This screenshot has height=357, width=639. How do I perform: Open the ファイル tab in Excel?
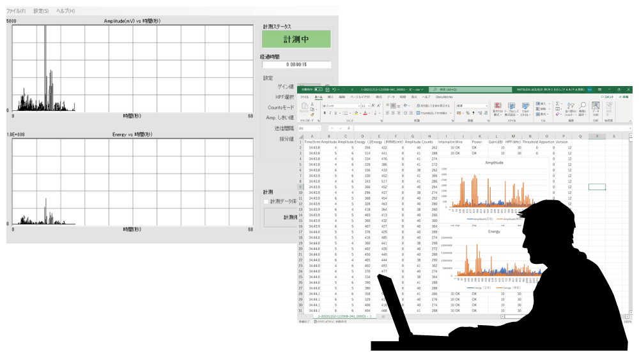click(304, 97)
